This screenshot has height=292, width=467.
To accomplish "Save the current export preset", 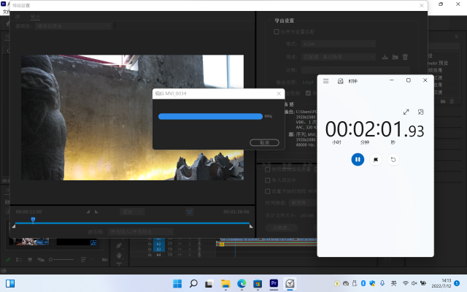I will [385, 57].
